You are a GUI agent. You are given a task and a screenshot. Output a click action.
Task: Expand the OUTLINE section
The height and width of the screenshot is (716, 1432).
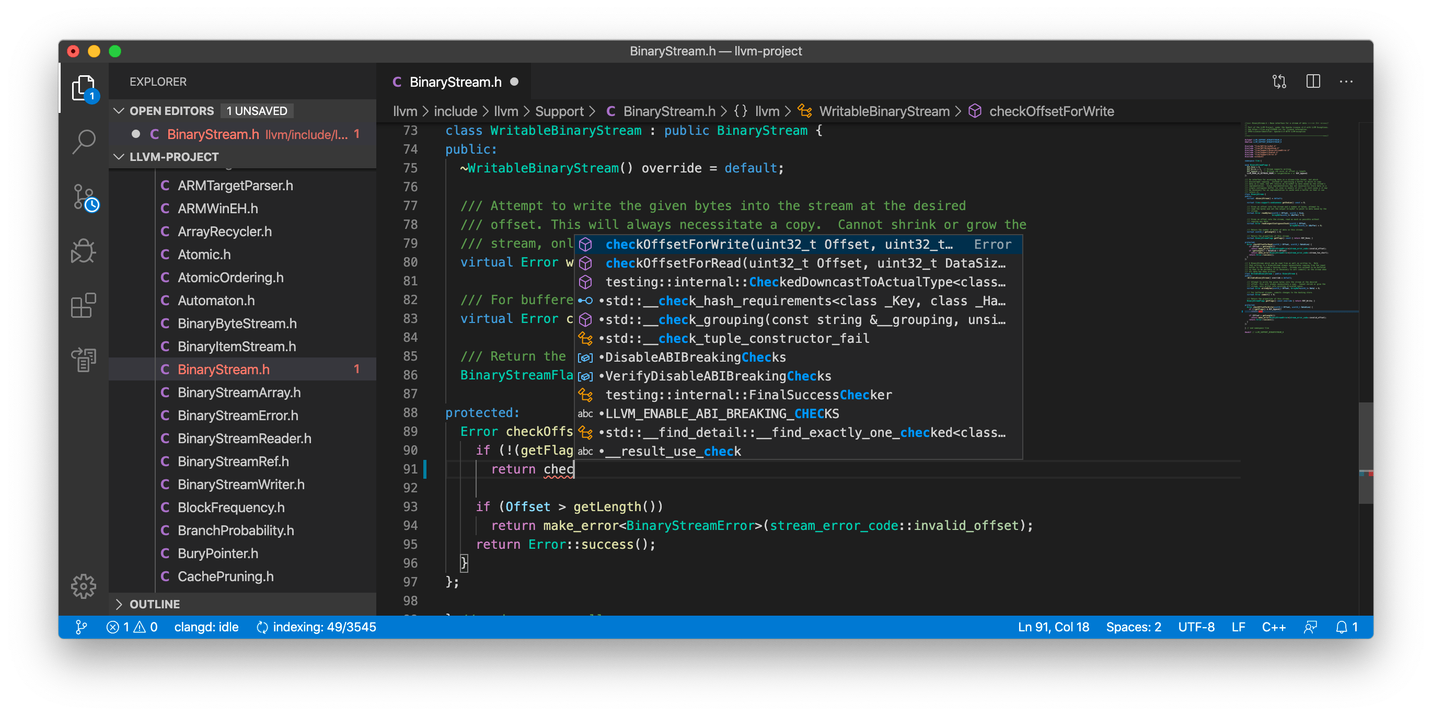click(119, 604)
